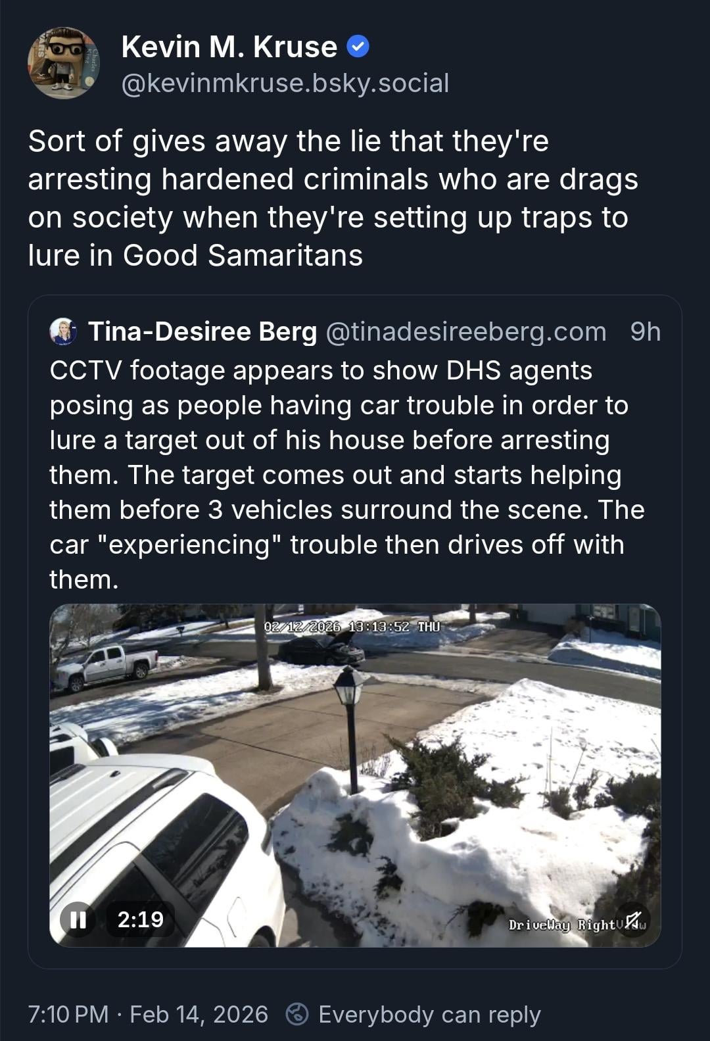Toggle the video mute speaker icon
Screen dimensions: 710x1041
[632, 920]
